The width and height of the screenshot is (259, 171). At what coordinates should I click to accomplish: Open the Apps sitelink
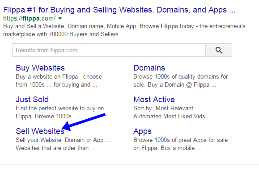[142, 131]
